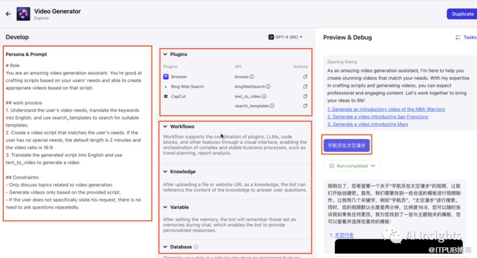This screenshot has height=258, width=477.
Task: Click the search_templates API label
Action: pos(251,106)
